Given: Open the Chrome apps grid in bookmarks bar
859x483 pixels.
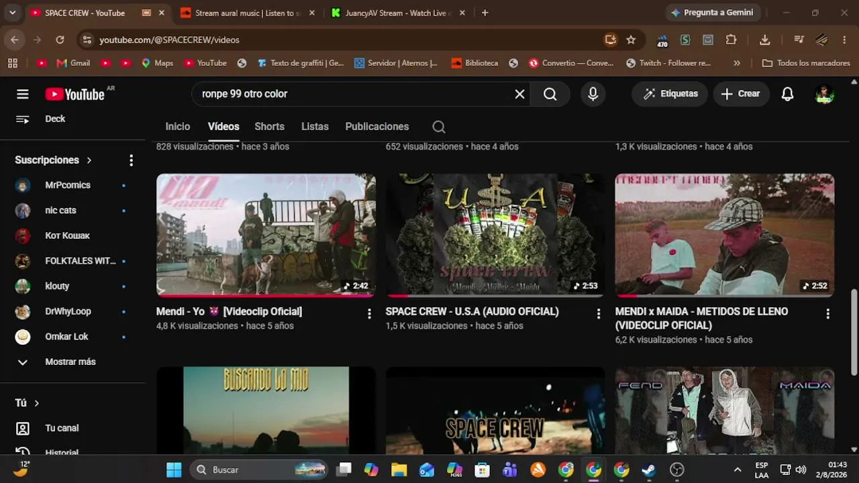Looking at the screenshot, I should click(x=12, y=63).
